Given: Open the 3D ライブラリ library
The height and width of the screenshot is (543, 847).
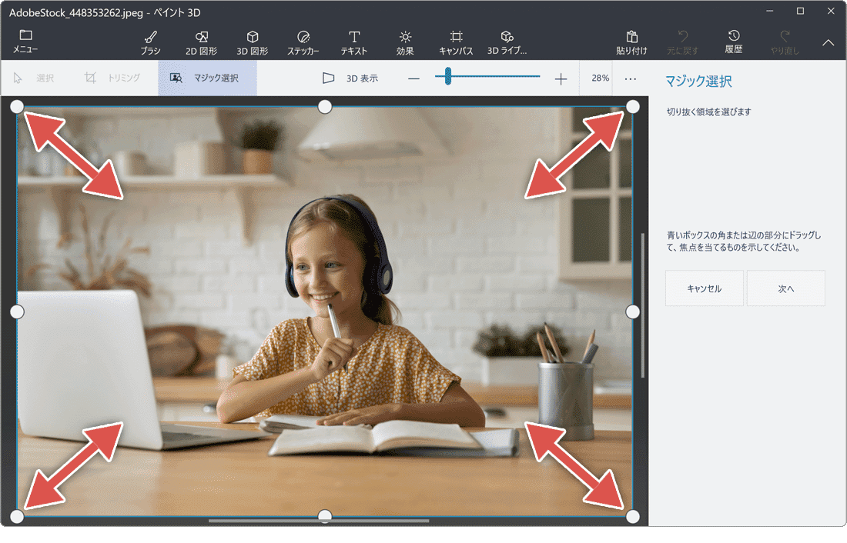Looking at the screenshot, I should pos(507,42).
